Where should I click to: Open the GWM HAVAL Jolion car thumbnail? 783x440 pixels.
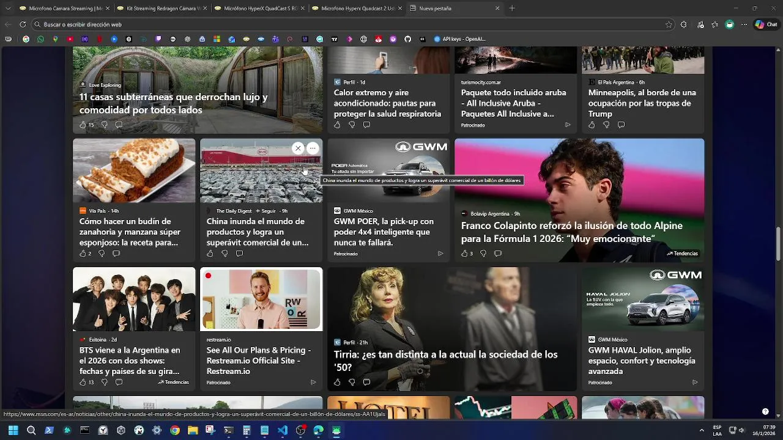pos(643,299)
